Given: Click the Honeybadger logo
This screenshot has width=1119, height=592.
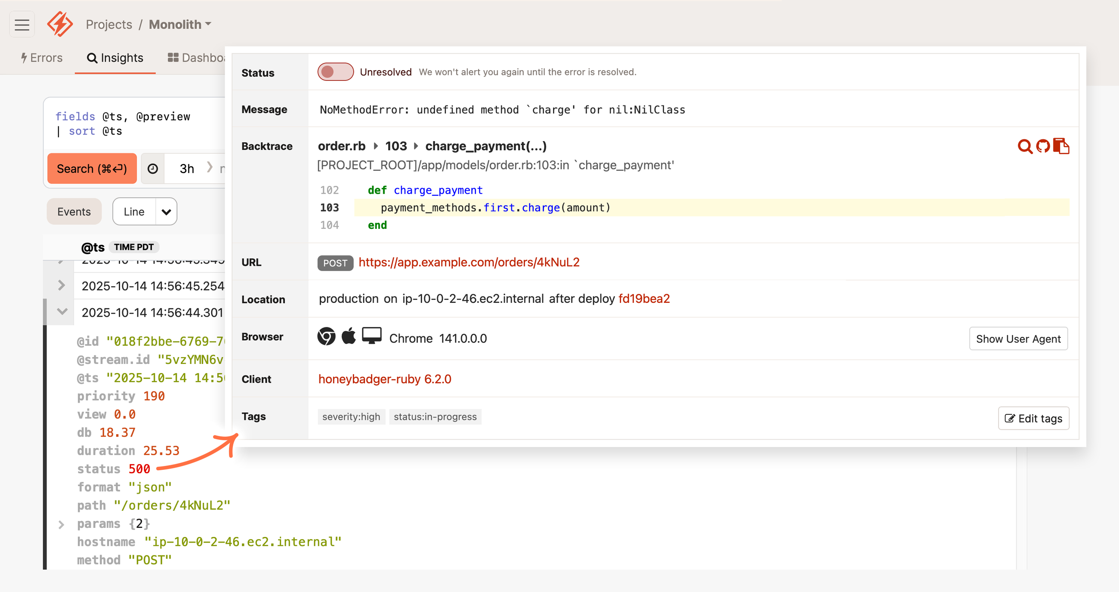Looking at the screenshot, I should tap(60, 24).
